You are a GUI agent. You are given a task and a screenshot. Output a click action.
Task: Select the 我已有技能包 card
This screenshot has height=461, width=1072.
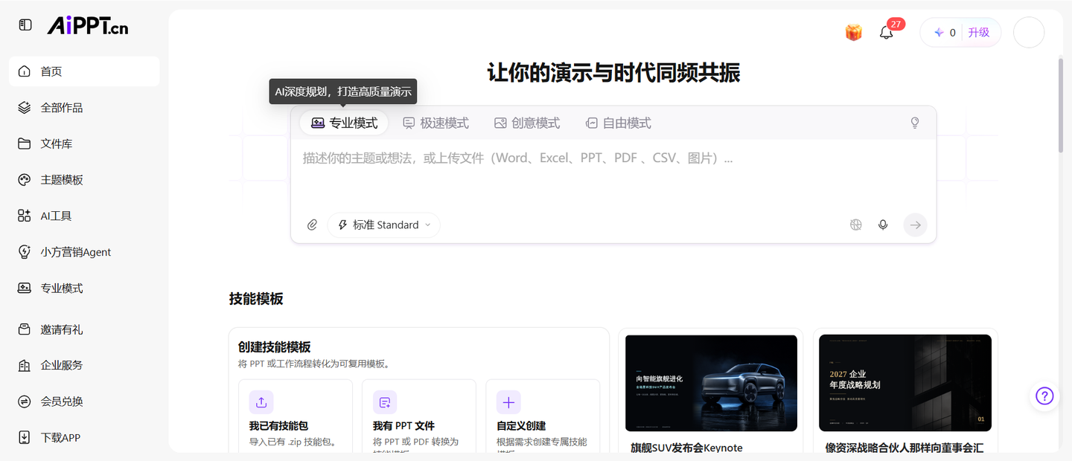tap(296, 416)
